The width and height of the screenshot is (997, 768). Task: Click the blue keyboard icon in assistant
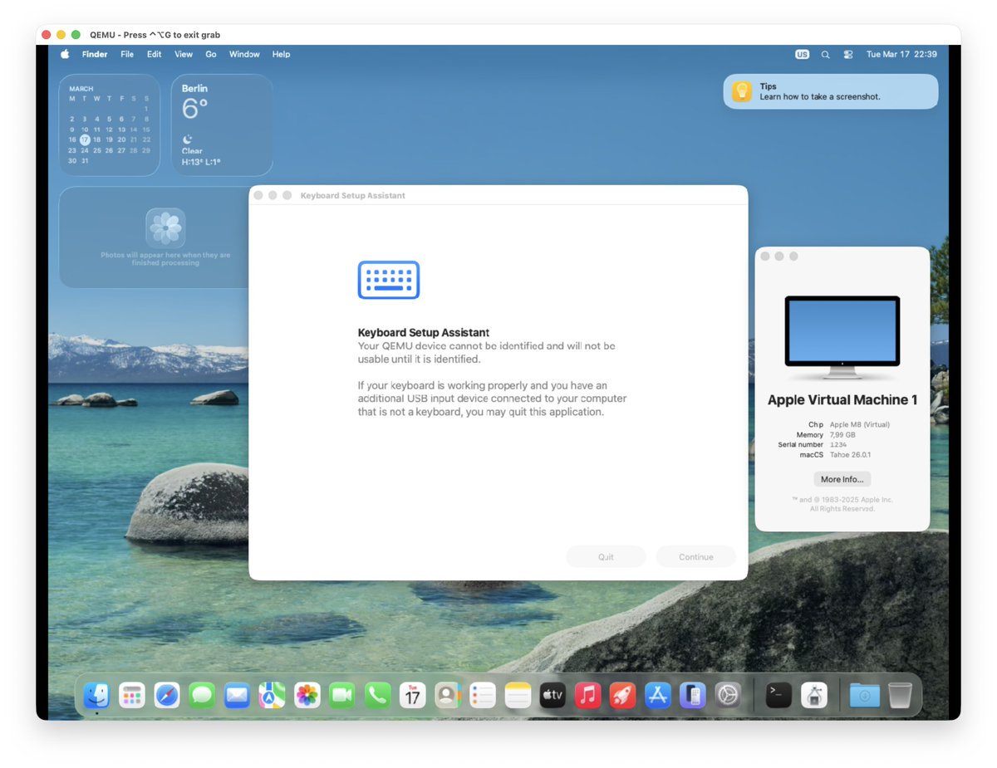(x=389, y=280)
